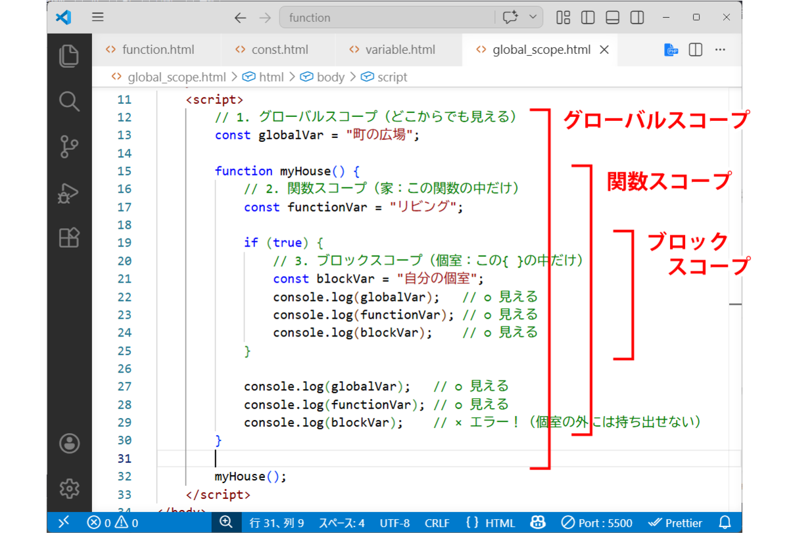This screenshot has width=789, height=533.
Task: Open the hamburger application menu
Action: [x=98, y=18]
